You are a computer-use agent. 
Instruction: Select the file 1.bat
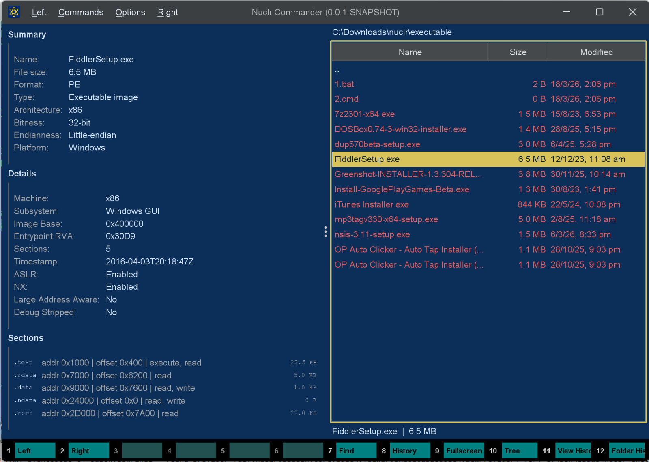tap(488, 84)
